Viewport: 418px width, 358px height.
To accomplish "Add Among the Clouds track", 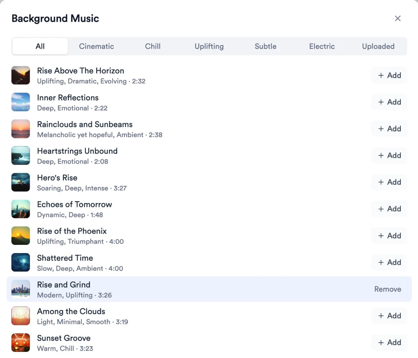I will 389,316.
